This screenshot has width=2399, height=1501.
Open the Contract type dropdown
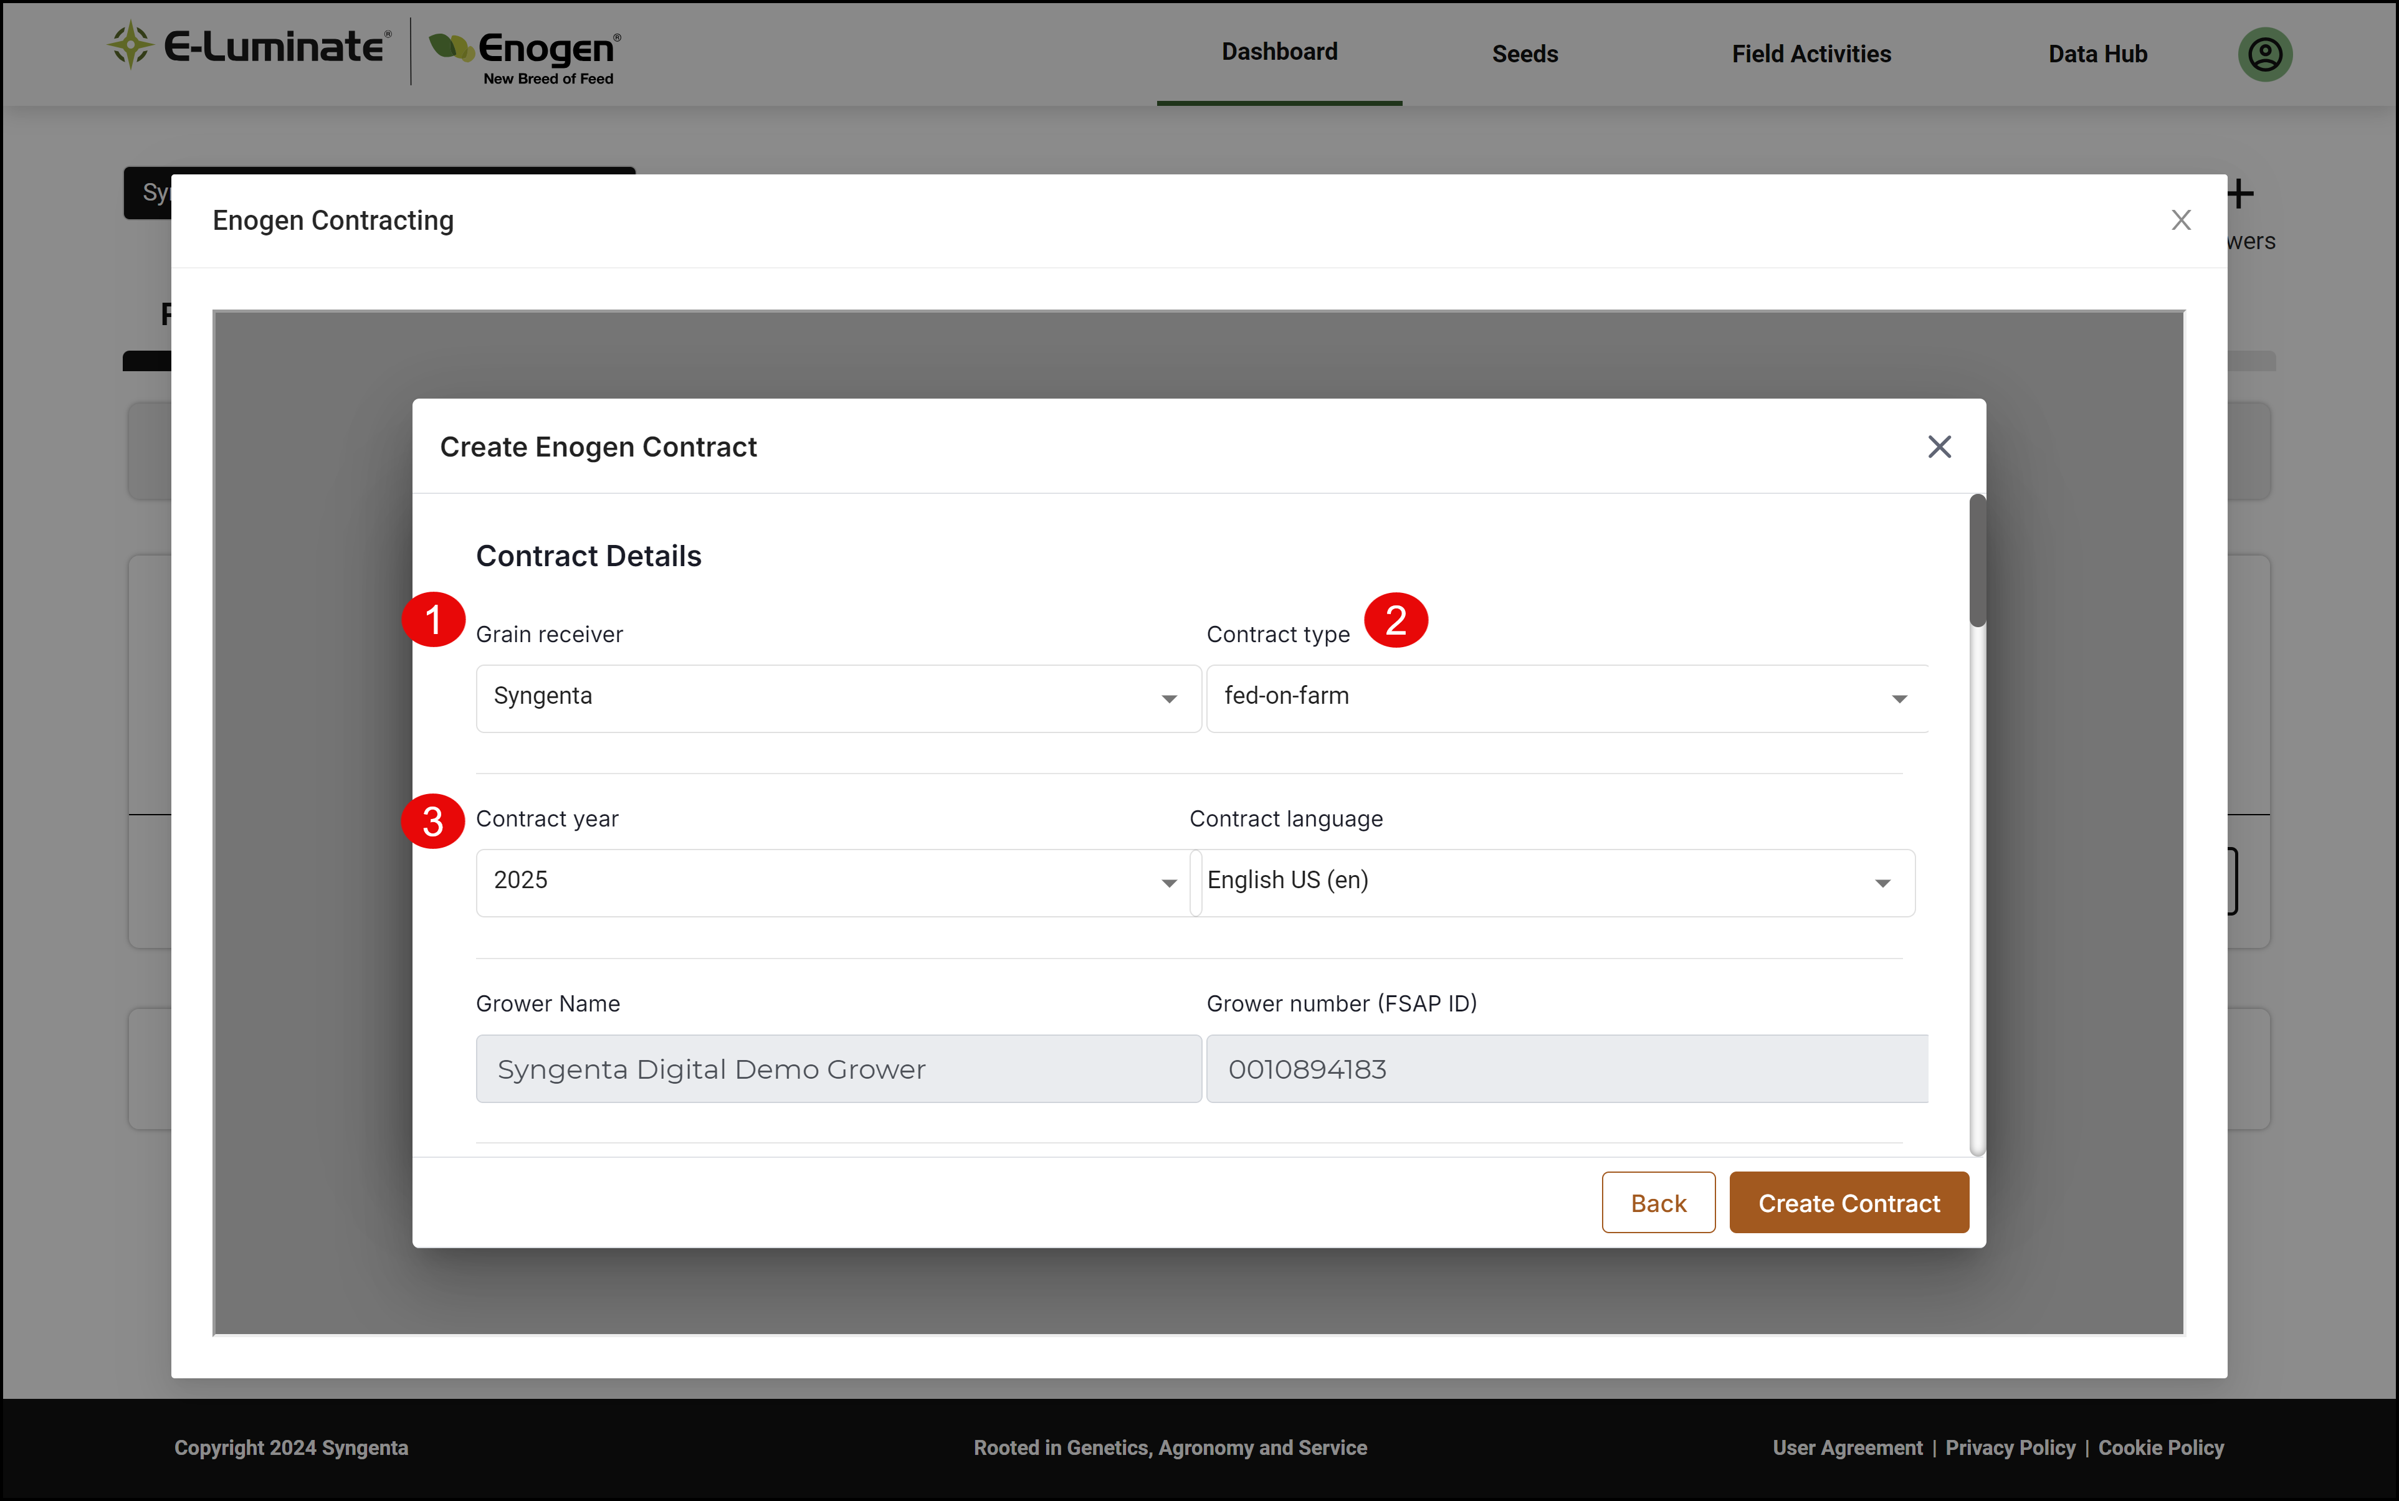[1567, 698]
